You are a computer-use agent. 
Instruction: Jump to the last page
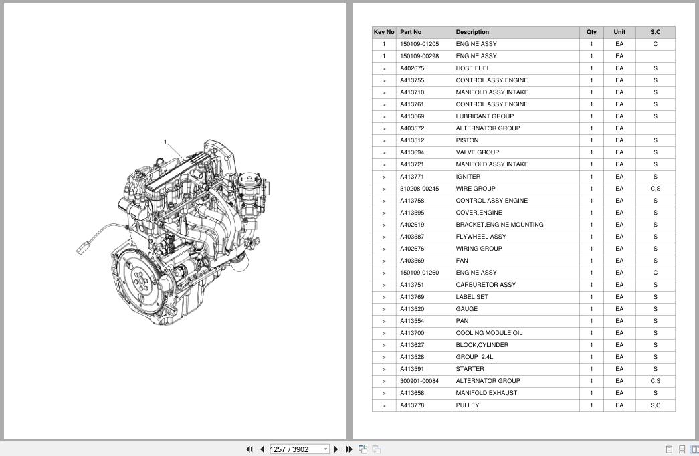(349, 449)
